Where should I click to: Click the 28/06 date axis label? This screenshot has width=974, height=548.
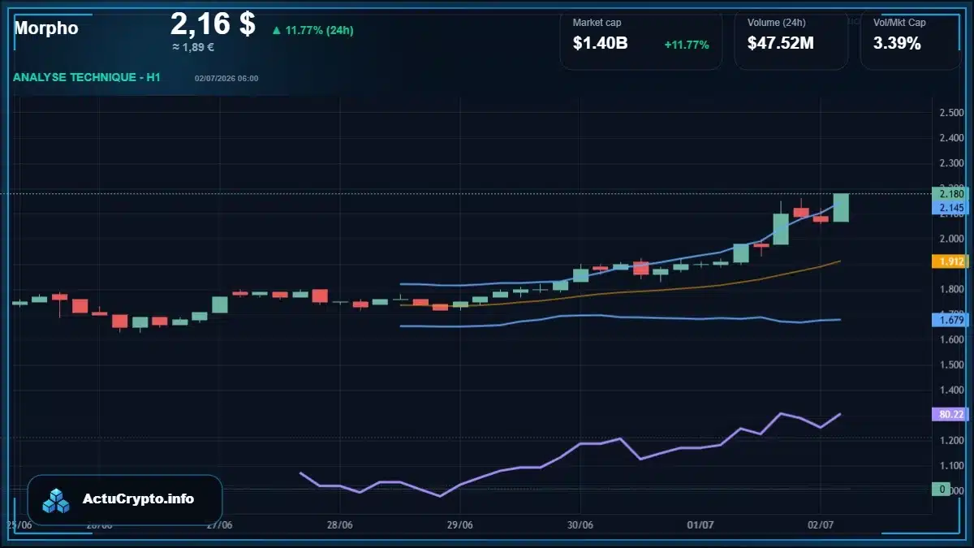click(x=340, y=524)
